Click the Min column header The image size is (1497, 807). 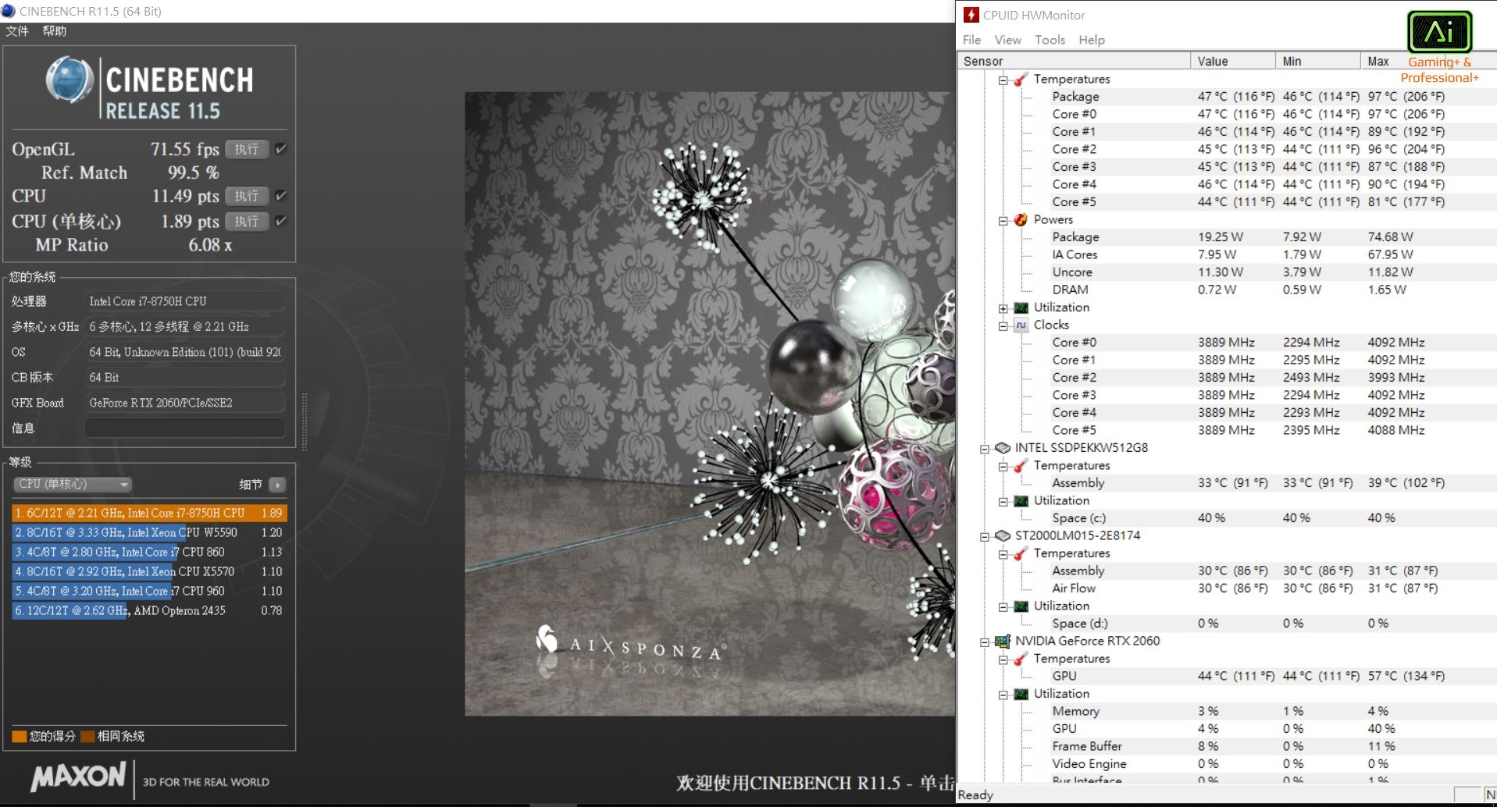click(x=1318, y=61)
